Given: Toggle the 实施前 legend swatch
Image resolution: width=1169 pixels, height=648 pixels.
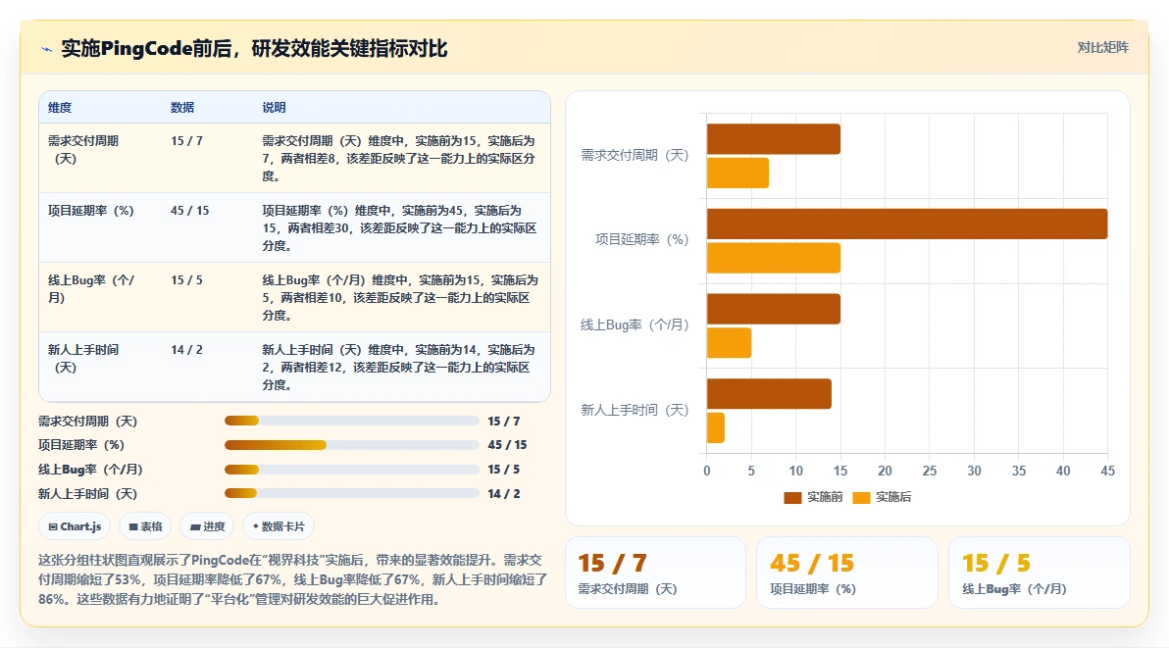Looking at the screenshot, I should pos(792,498).
